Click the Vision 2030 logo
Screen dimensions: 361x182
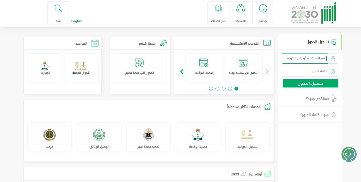coord(305,15)
